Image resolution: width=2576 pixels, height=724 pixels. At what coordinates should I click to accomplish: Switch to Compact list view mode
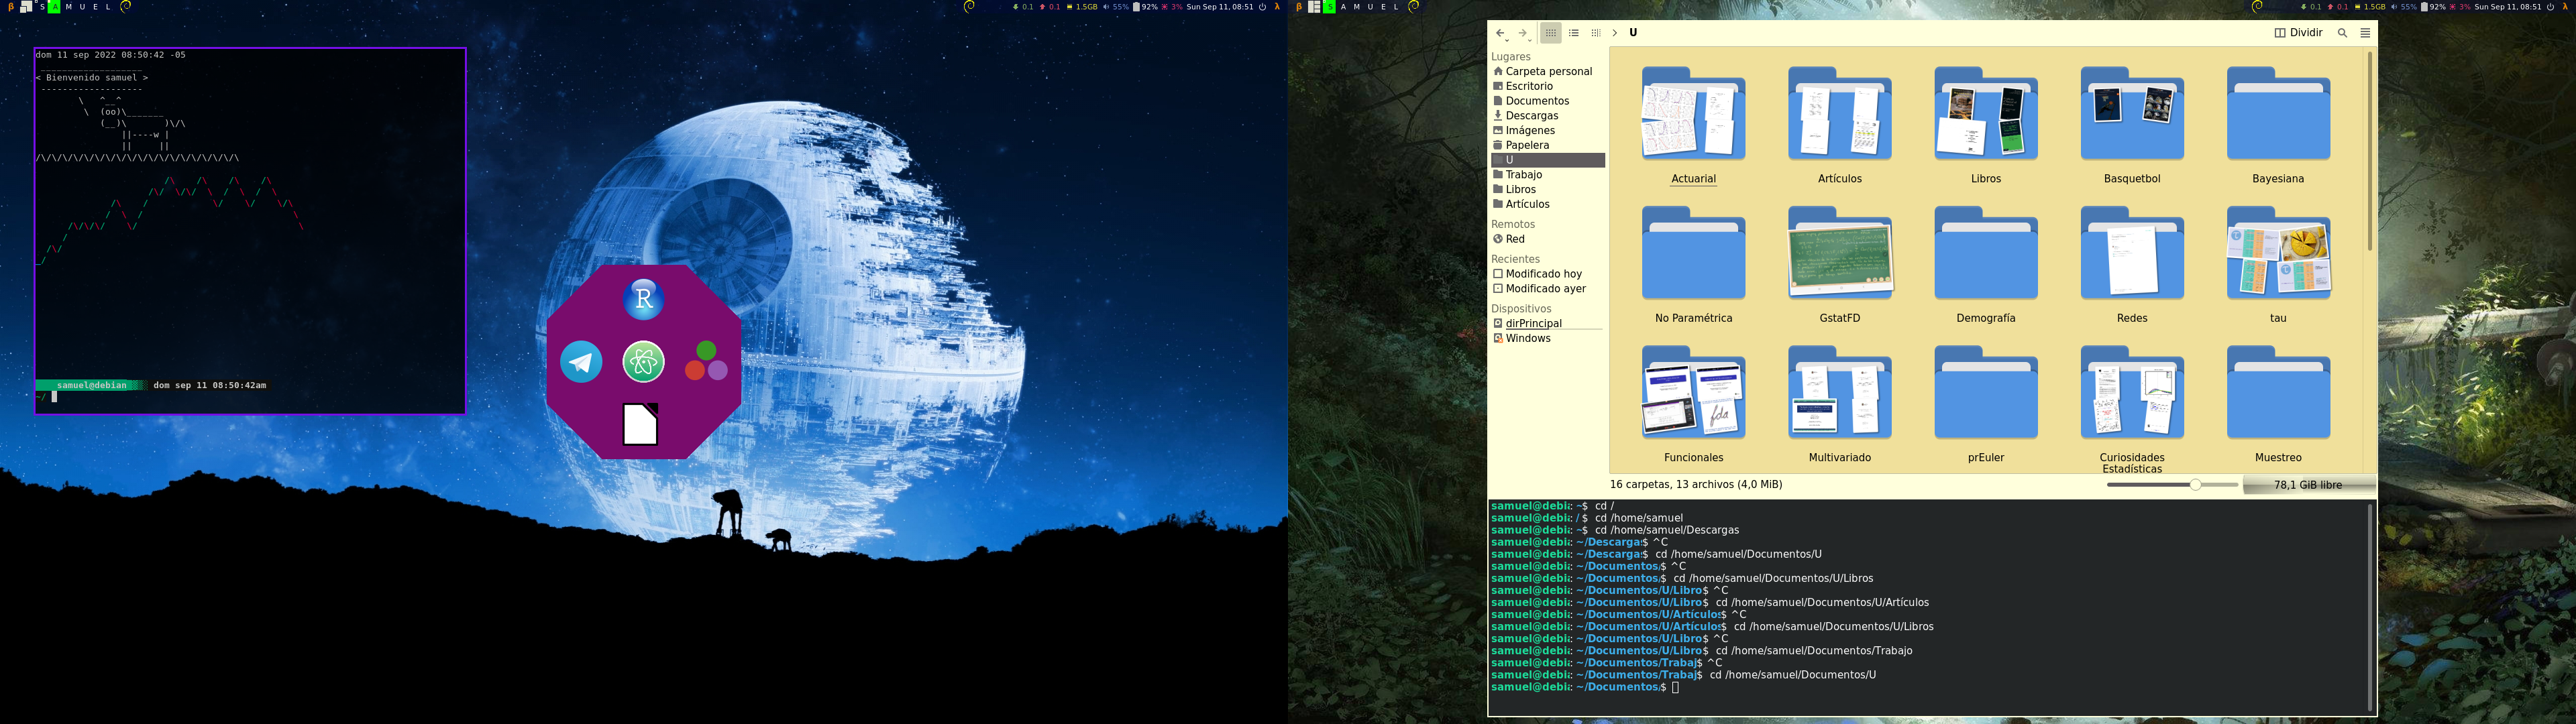[x=1573, y=33]
